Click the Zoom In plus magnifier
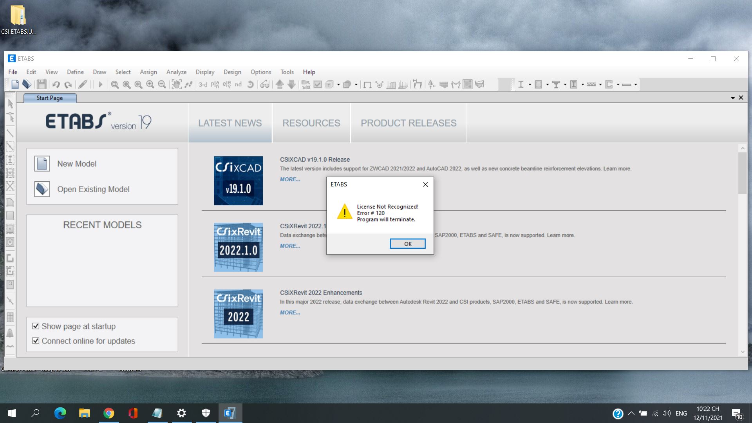Screen dimensions: 752x423 tap(150, 84)
